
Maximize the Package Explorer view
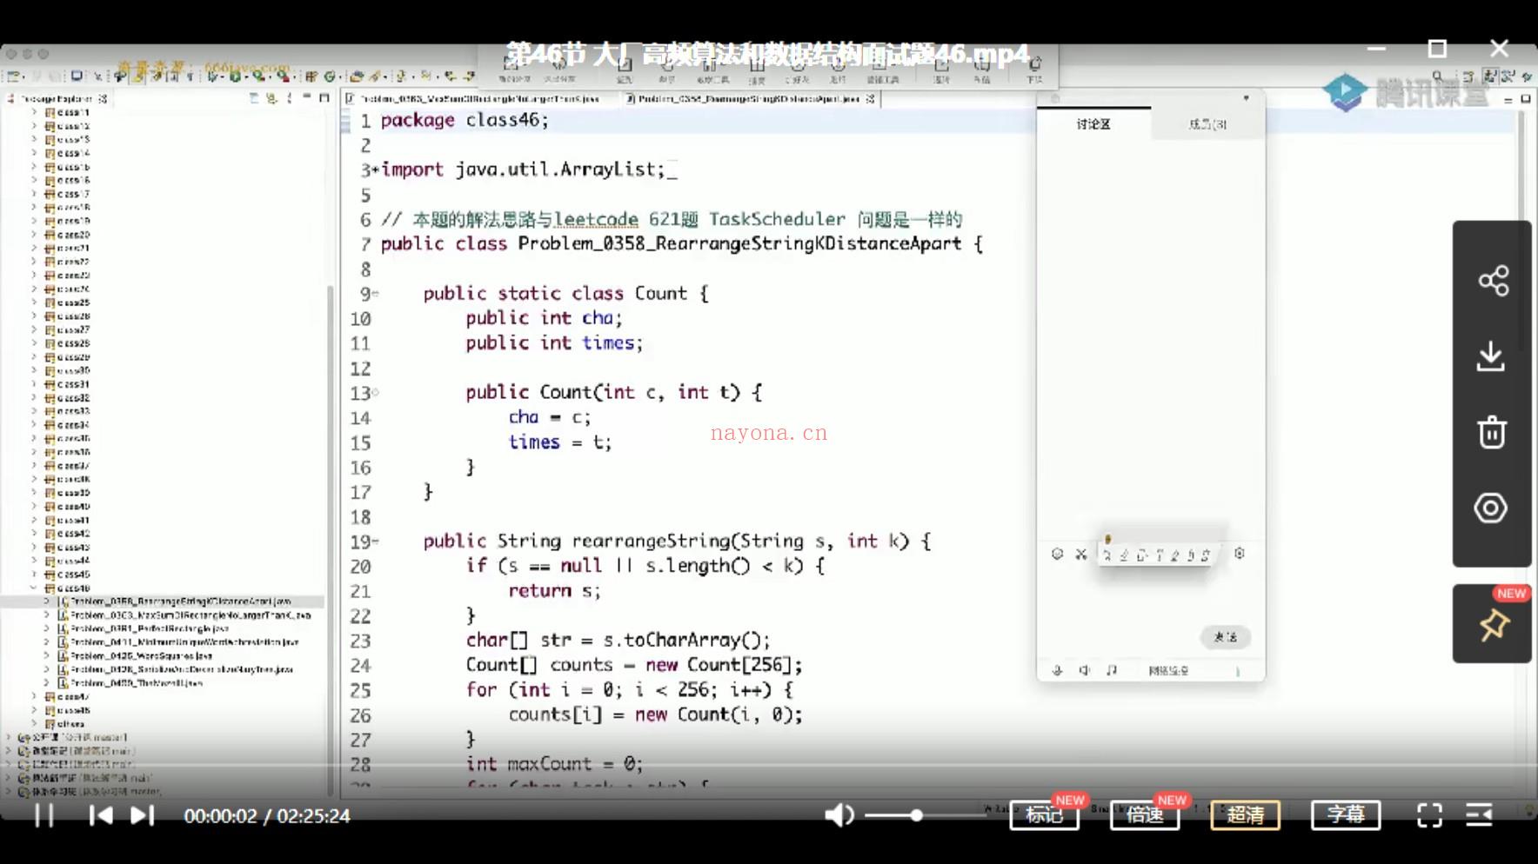[324, 98]
